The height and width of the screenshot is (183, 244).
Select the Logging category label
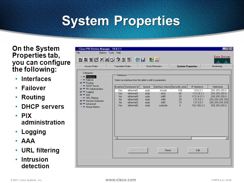tap(90, 92)
